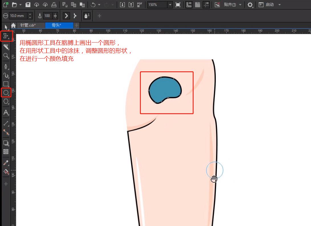Open the undo history dropdown arrow
This screenshot has height=226, width=311.
click(99, 5)
